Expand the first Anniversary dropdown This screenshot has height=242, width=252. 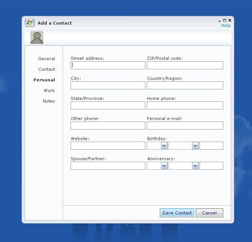164,166
